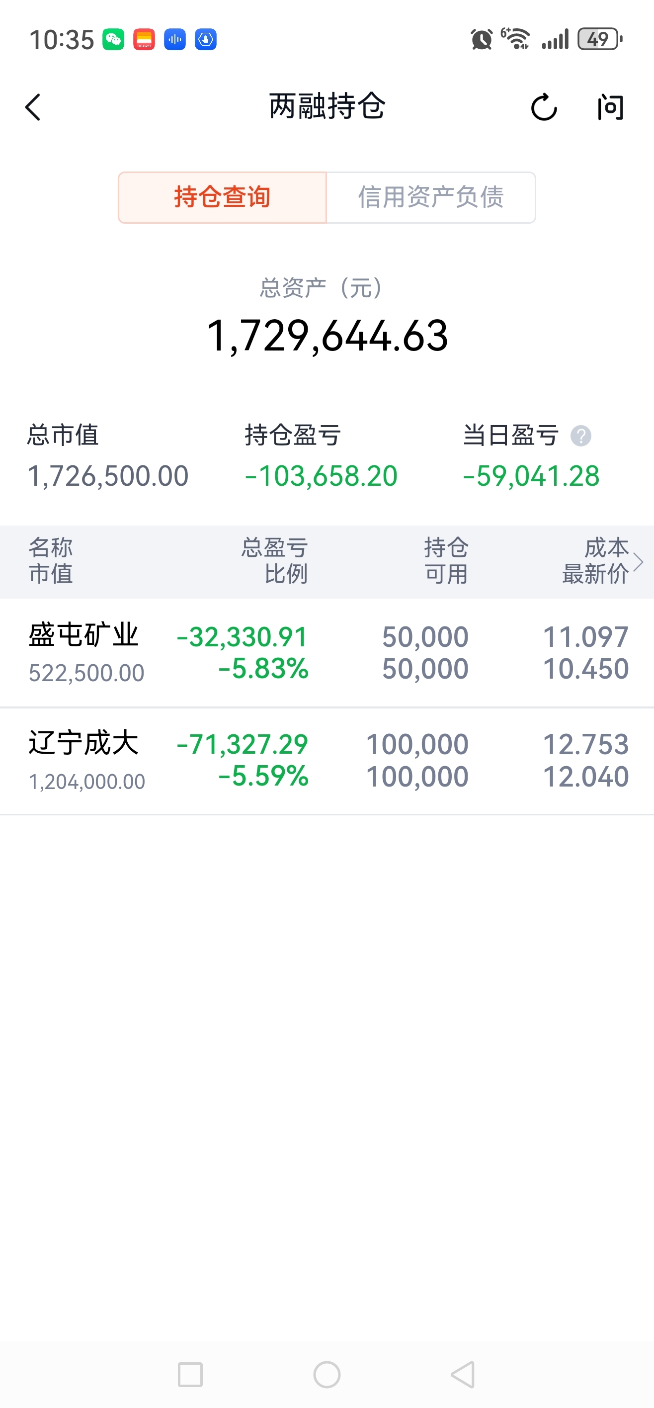
Task: Switch to the 信用资产负债 tab
Action: (431, 197)
